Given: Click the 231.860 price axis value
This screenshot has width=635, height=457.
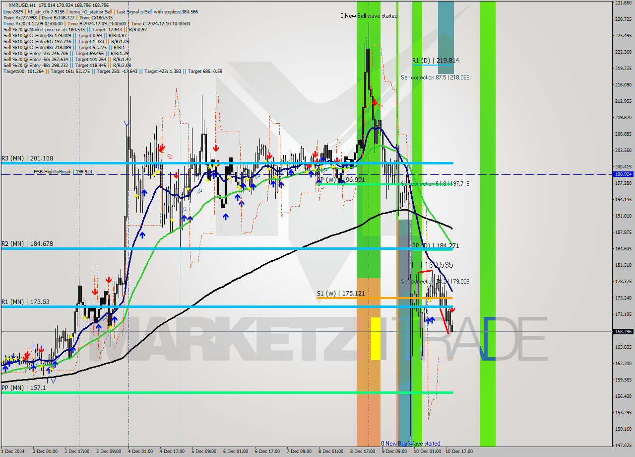Looking at the screenshot, I should point(623,3).
